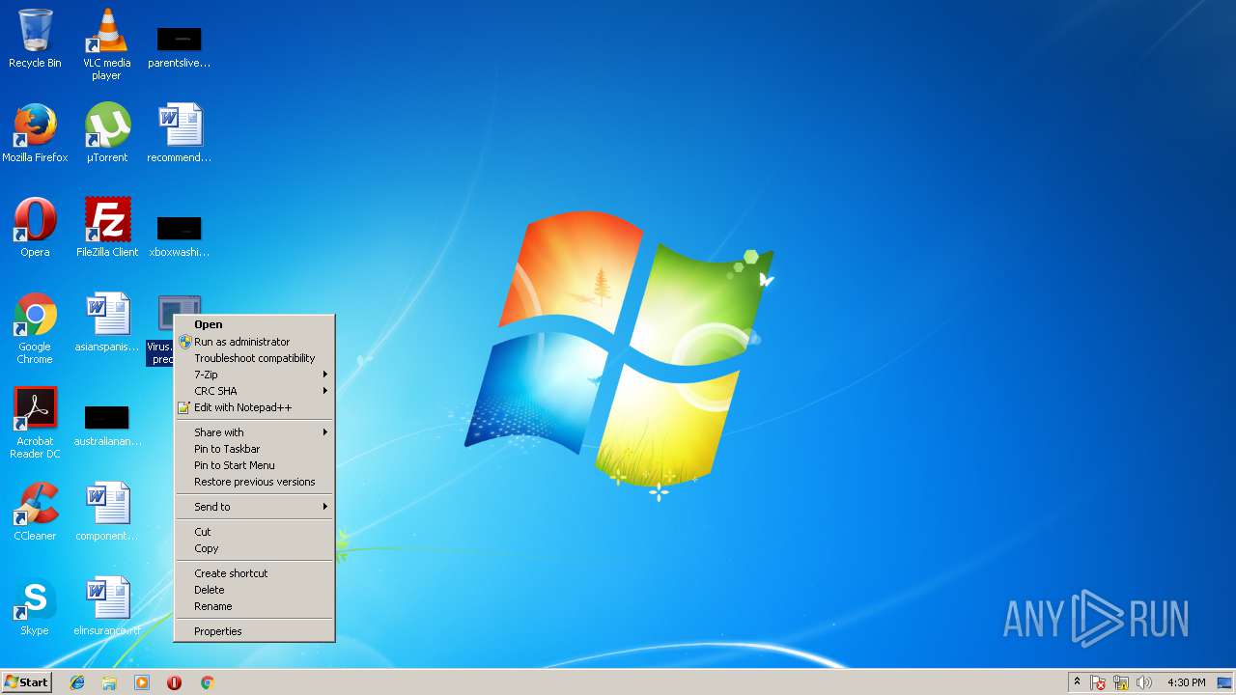Click the Chrome icon in taskbar
The image size is (1236, 695).
(x=207, y=682)
